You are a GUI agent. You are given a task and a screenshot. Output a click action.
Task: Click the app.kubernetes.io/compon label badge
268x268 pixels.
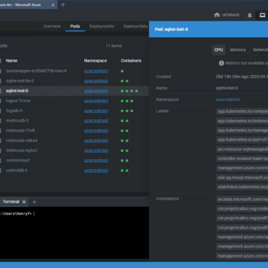coord(242,111)
